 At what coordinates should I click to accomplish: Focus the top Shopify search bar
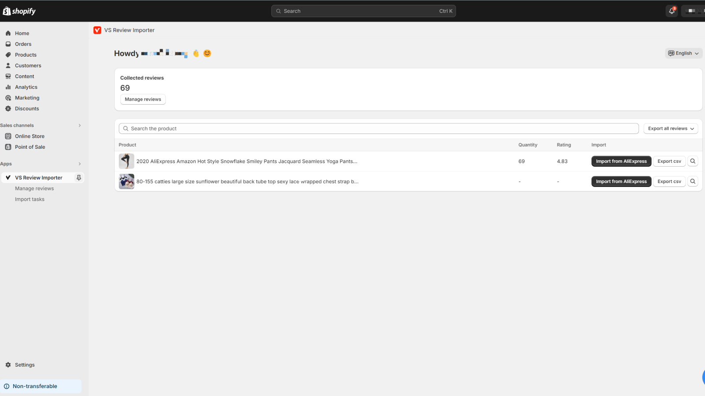[x=364, y=11]
